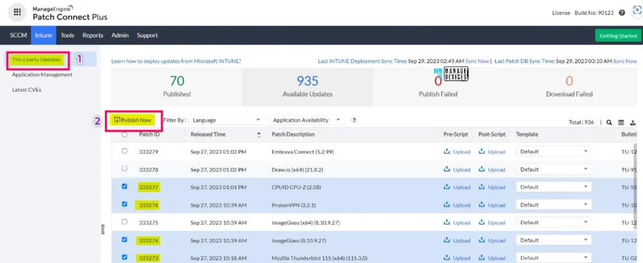The height and width of the screenshot is (263, 643).
Task: Open Template dropdown for Draw.io (x64)
Action: tap(553, 169)
